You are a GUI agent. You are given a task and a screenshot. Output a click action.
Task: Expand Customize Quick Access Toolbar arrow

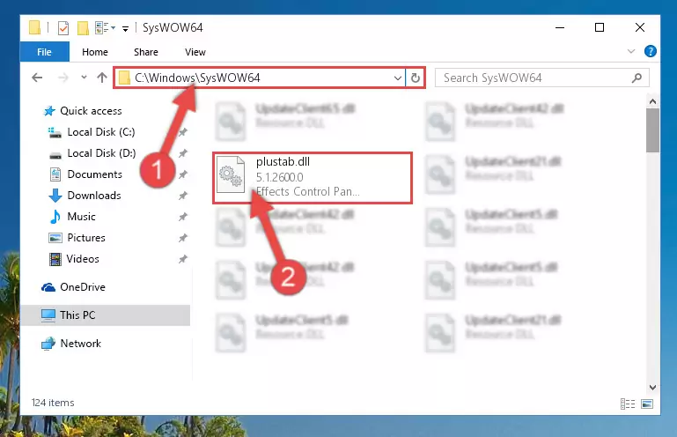coord(125,28)
